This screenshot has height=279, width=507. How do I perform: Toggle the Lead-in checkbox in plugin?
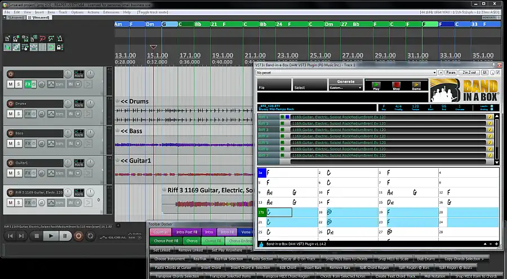pyautogui.click(x=492, y=106)
